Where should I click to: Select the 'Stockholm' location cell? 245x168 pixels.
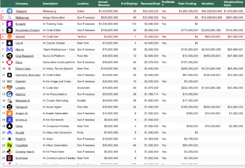83,88
